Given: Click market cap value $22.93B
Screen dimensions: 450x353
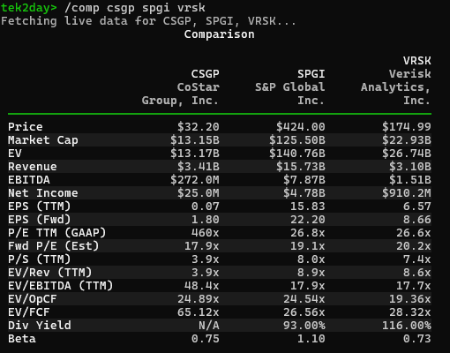Looking at the screenshot, I should coord(406,140).
